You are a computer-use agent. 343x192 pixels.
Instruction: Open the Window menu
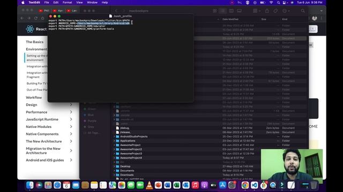pos(92,2)
